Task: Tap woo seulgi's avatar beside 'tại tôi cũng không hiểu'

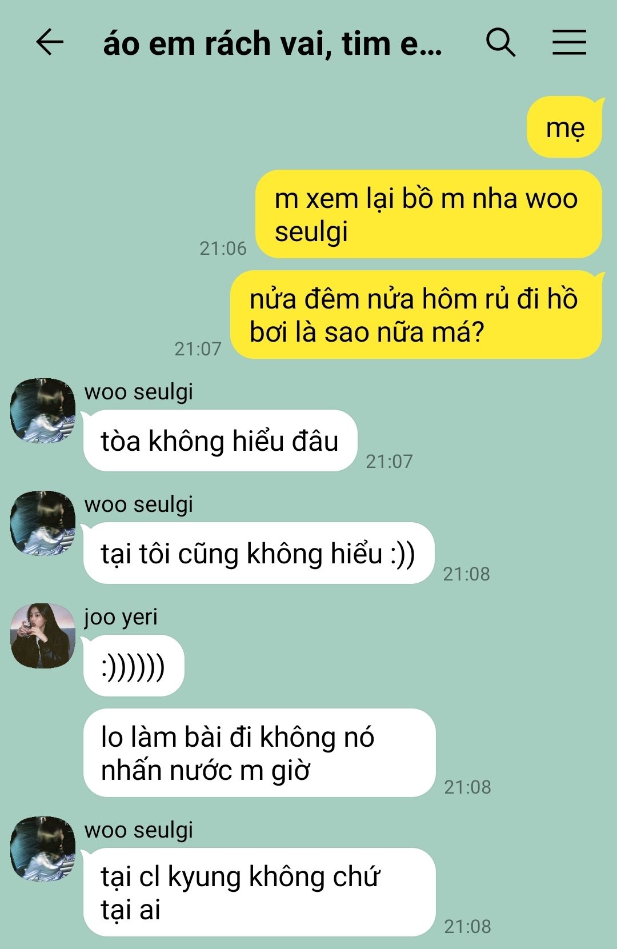Action: [43, 523]
